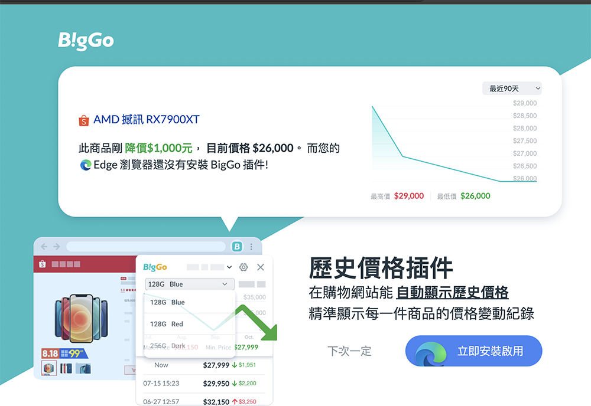Click the price history line chart

[454, 143]
